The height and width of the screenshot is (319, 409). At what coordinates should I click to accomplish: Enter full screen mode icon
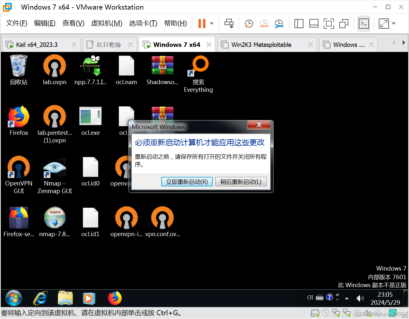329,23
